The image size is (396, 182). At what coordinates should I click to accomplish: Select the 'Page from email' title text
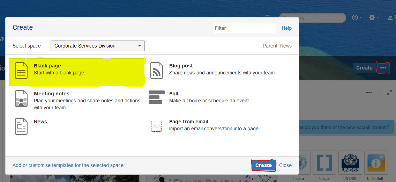189,122
